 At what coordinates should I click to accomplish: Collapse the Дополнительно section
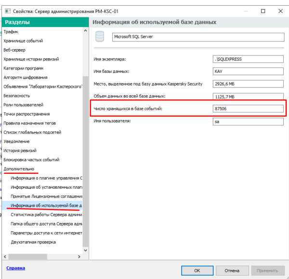click(x=19, y=169)
